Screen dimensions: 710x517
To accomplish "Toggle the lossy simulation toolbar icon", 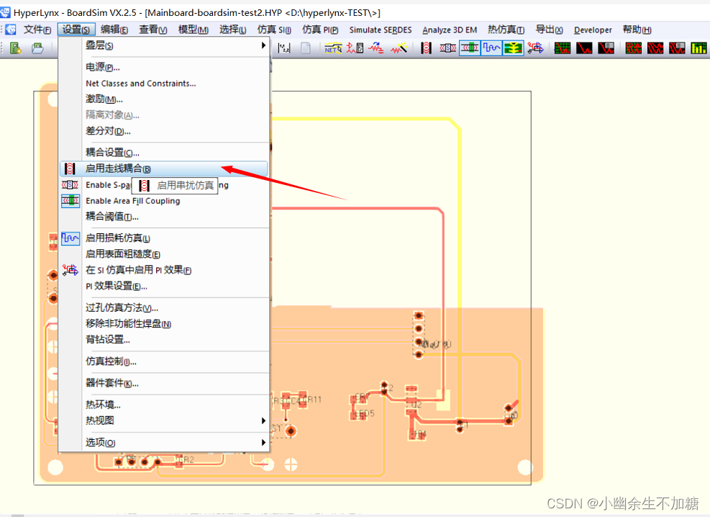I will (x=491, y=48).
